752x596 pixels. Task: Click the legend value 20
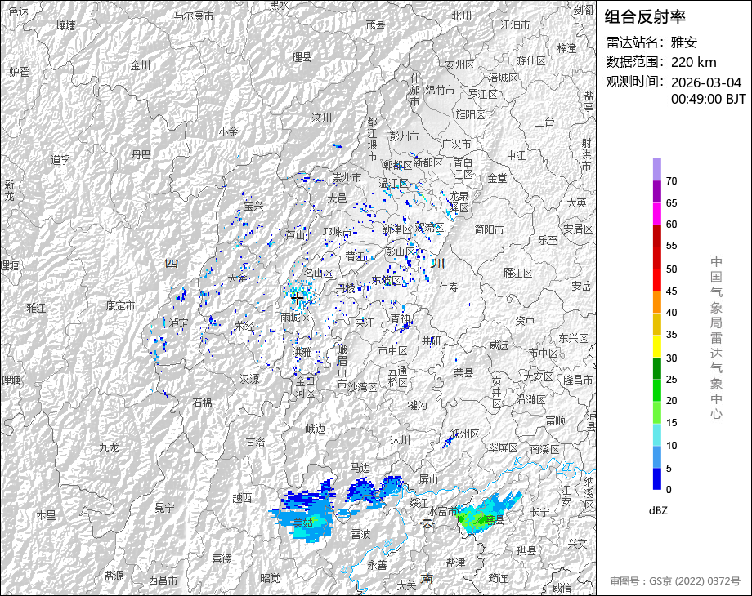tap(671, 401)
